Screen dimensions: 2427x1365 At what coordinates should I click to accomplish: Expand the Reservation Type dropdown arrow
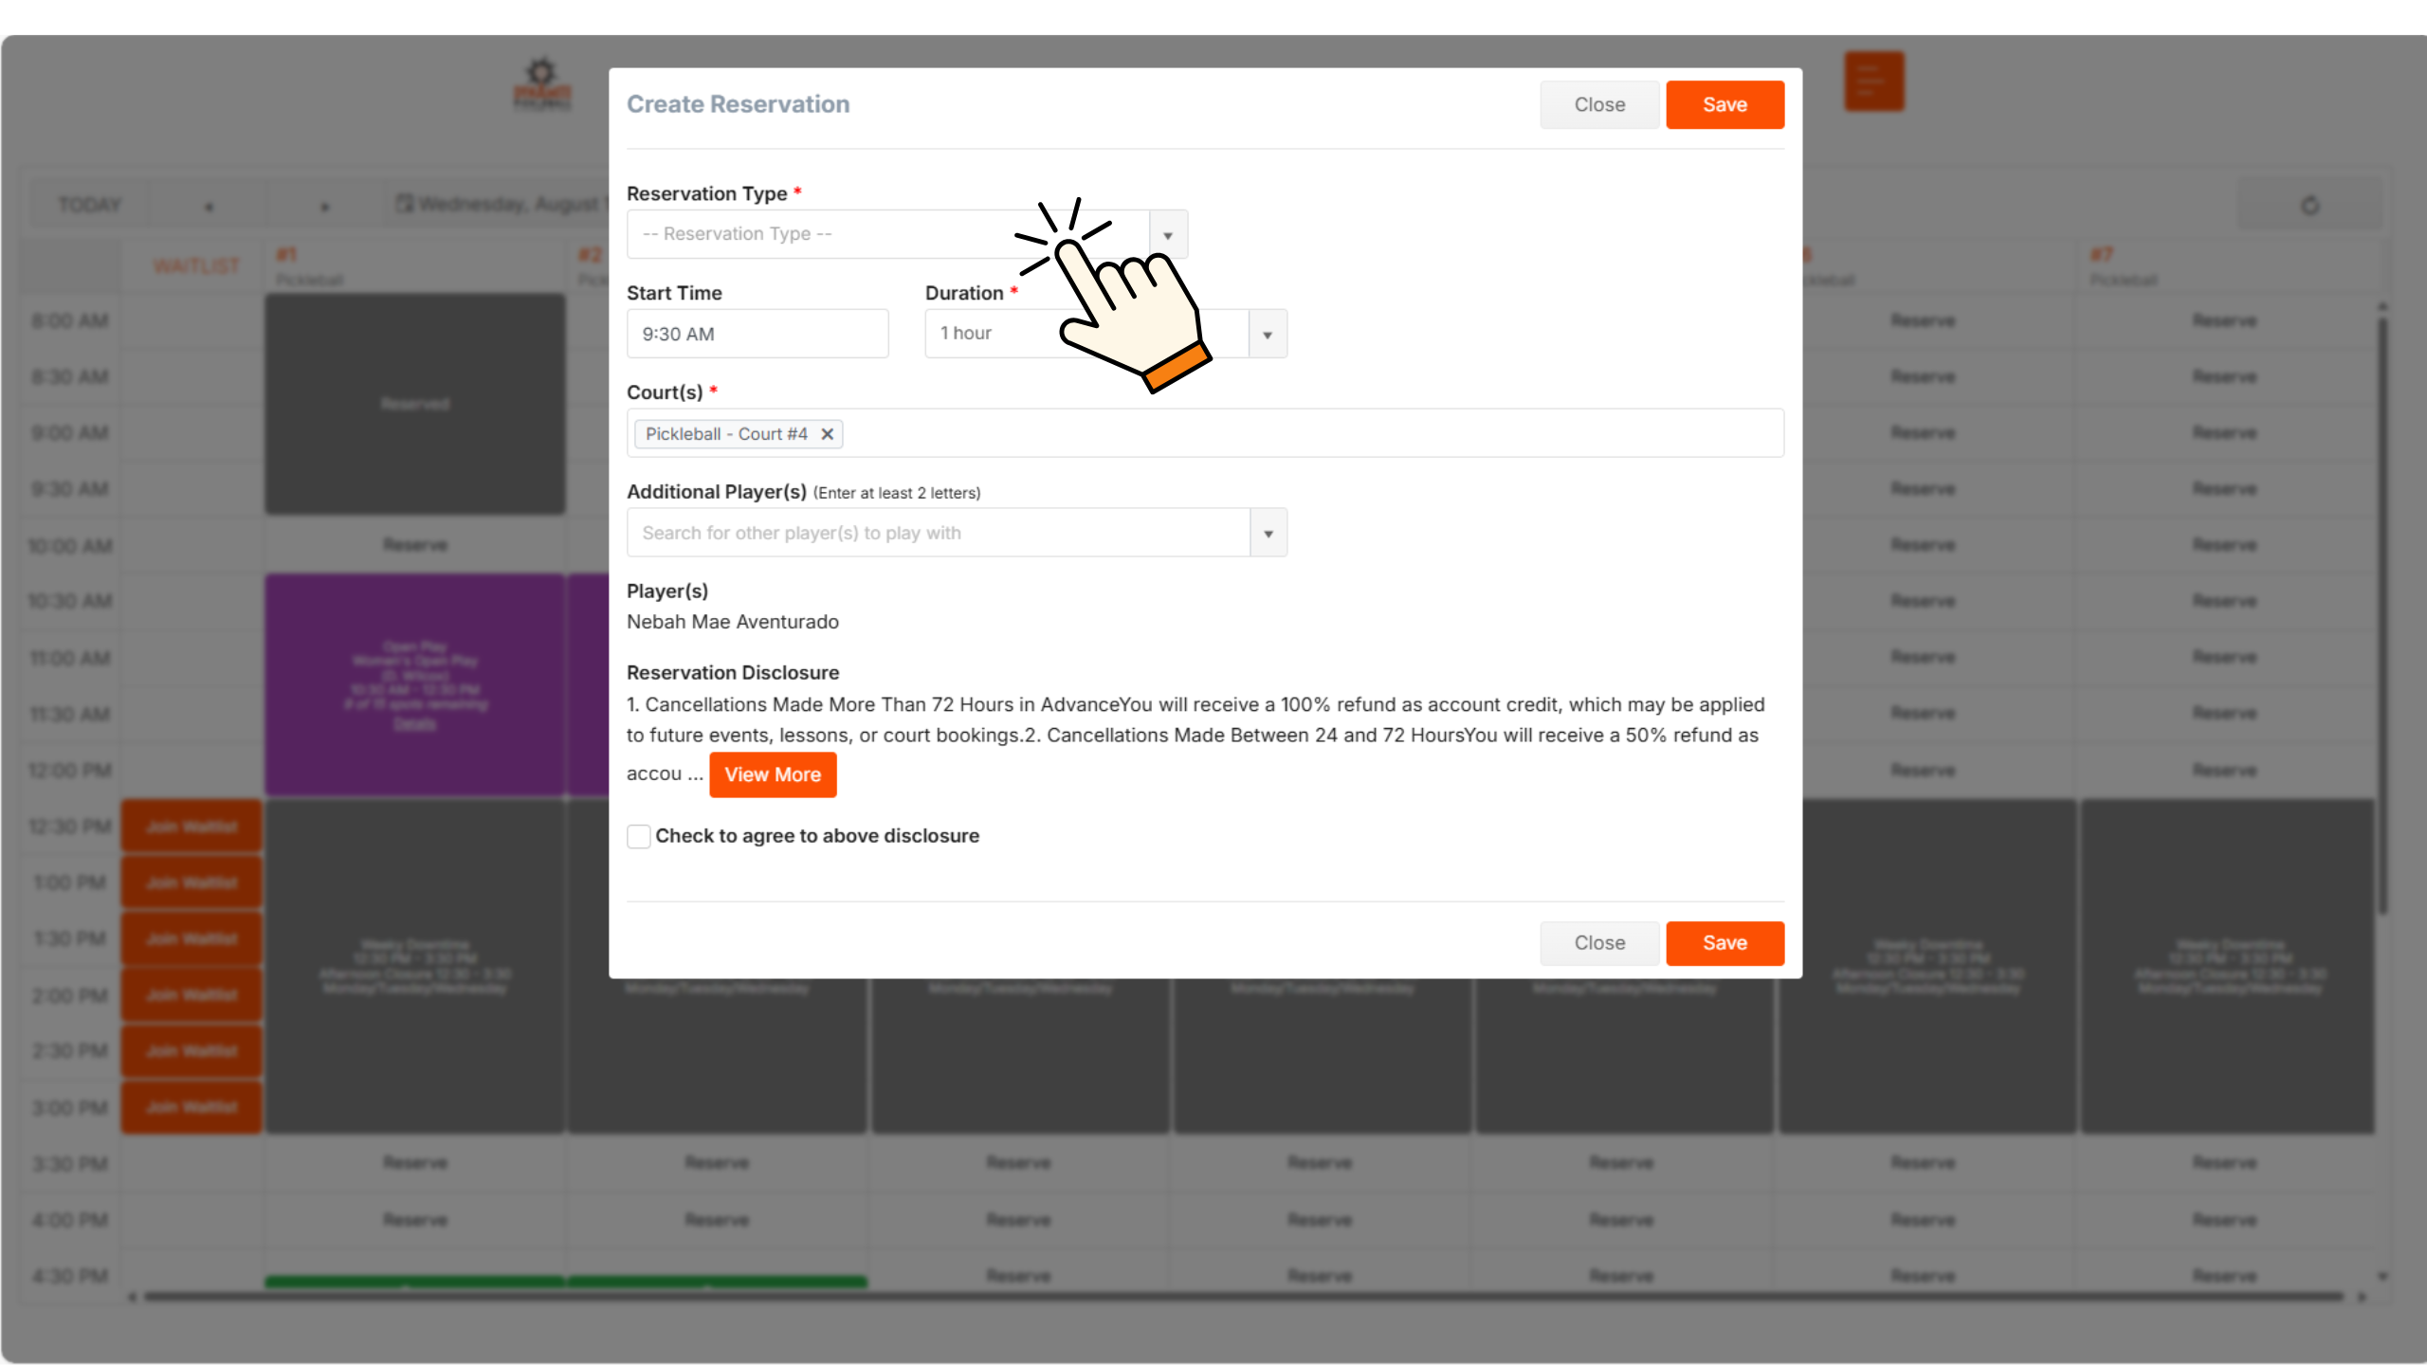point(1168,235)
